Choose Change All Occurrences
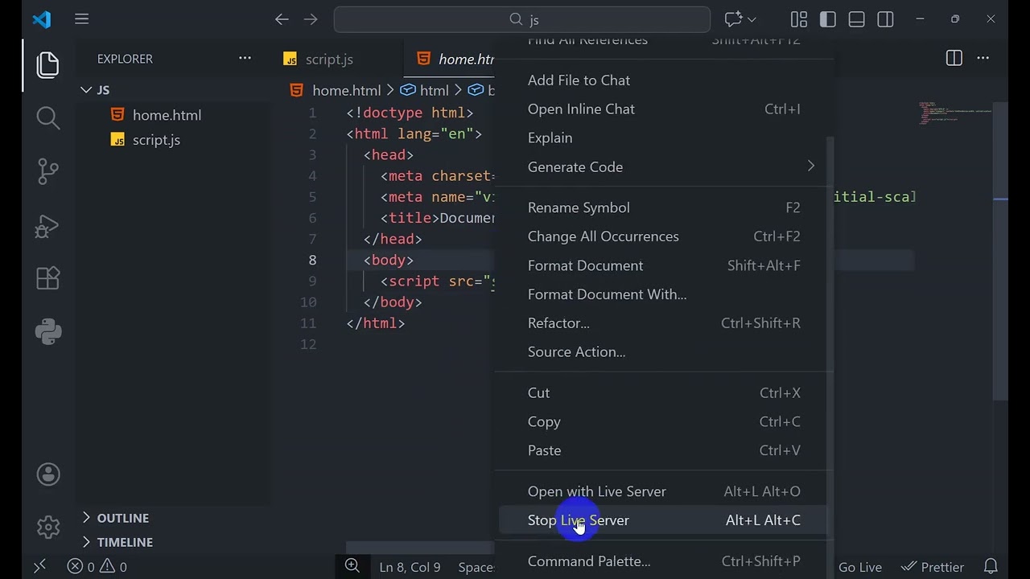This screenshot has width=1030, height=579. (x=664, y=236)
